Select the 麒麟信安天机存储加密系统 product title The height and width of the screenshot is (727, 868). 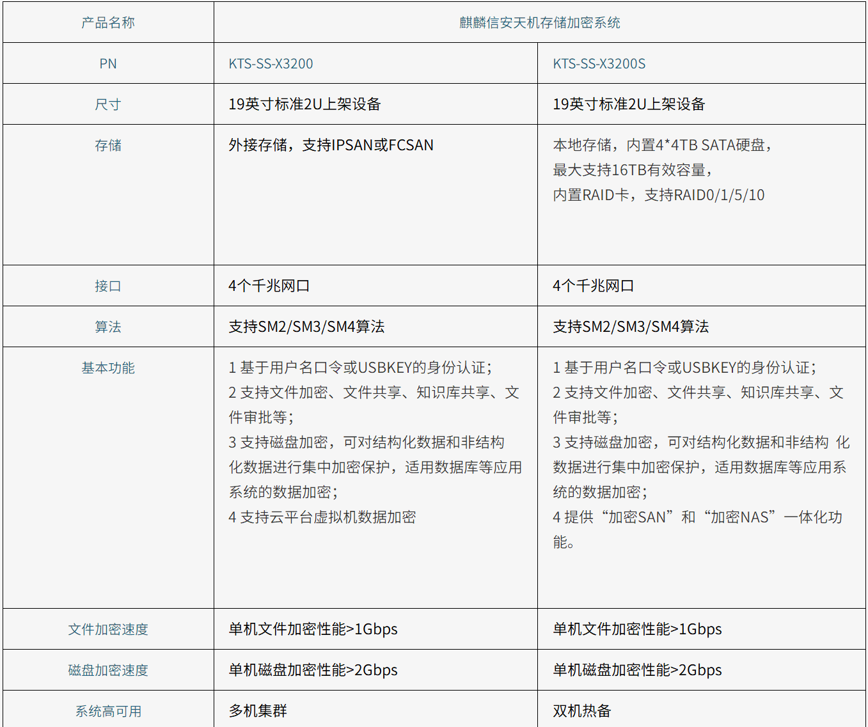click(x=540, y=23)
